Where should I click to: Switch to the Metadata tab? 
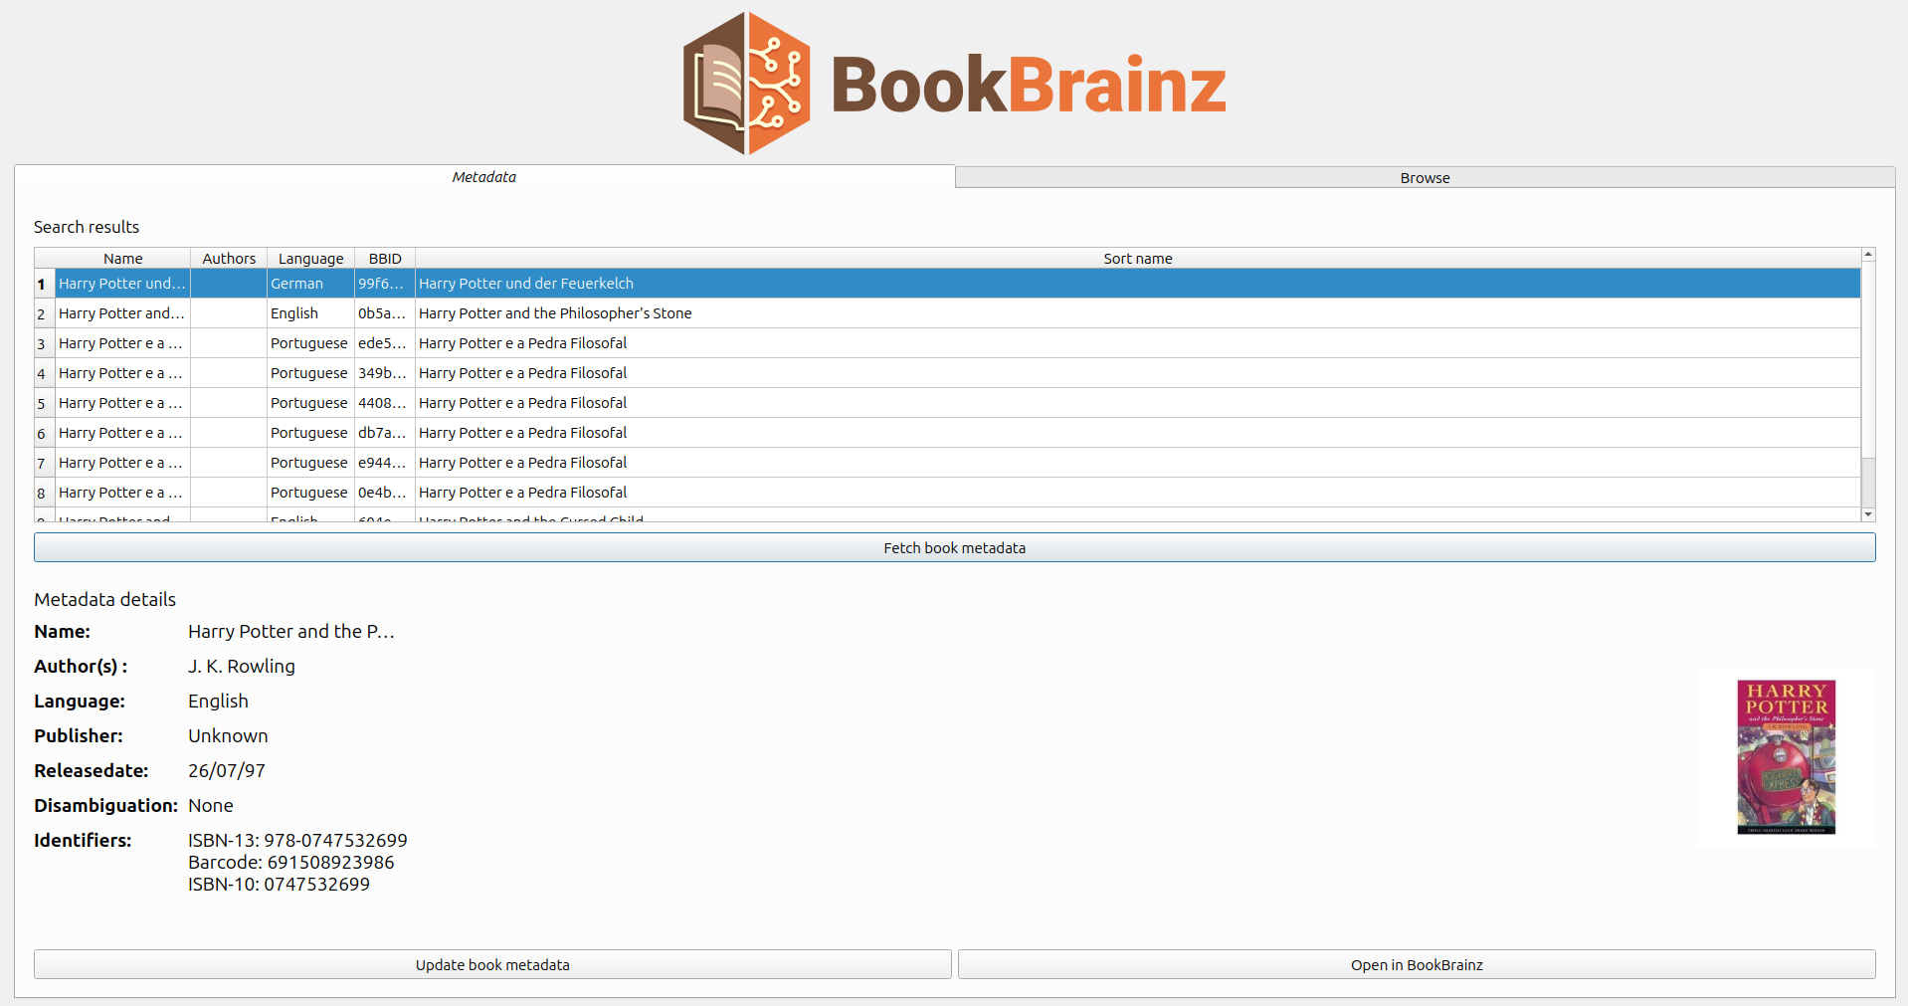(484, 177)
